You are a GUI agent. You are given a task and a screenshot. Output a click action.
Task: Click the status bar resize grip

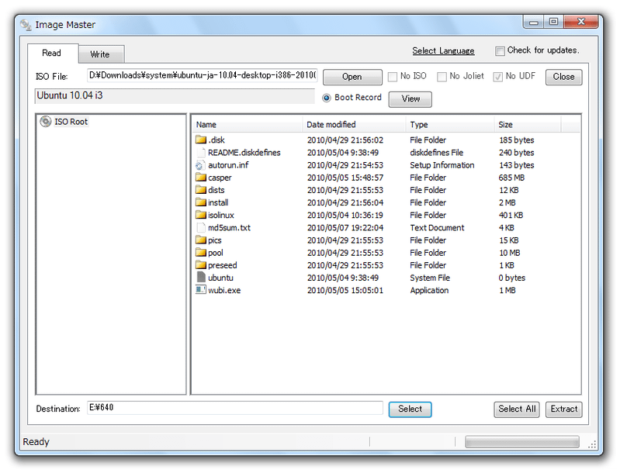pos(591,444)
